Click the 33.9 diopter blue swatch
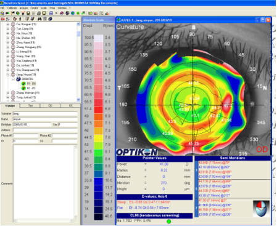The image size is (277, 226). (99, 181)
